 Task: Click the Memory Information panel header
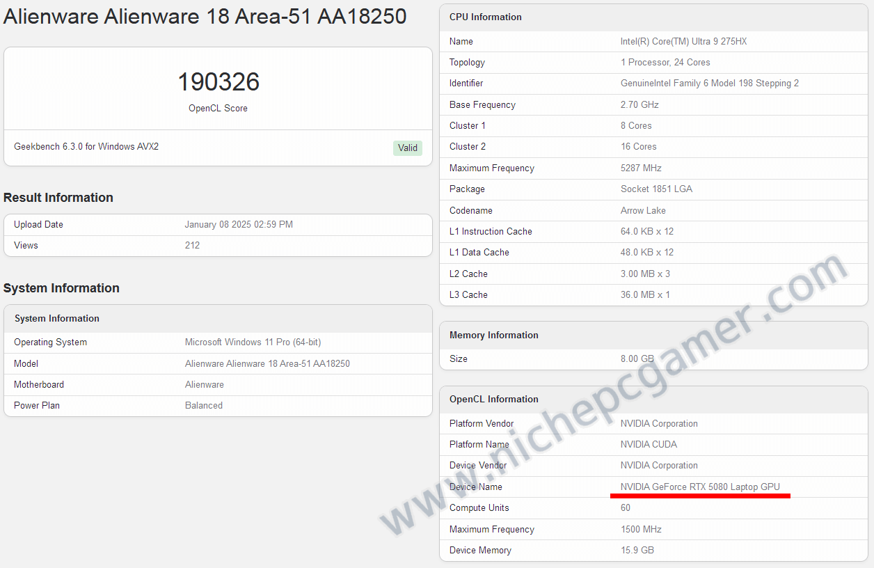click(x=653, y=336)
